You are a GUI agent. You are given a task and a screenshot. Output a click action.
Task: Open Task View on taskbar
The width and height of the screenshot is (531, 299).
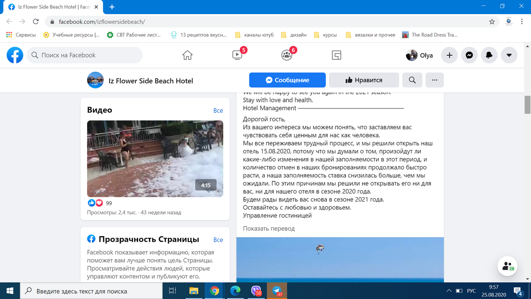tap(173, 291)
